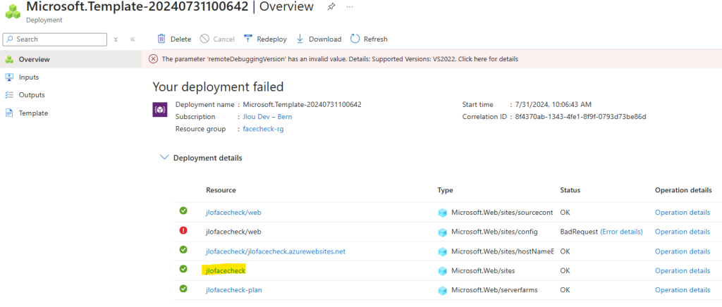Click the failed jlofacecheck/web config resource name
722x307 pixels.
tap(233, 232)
